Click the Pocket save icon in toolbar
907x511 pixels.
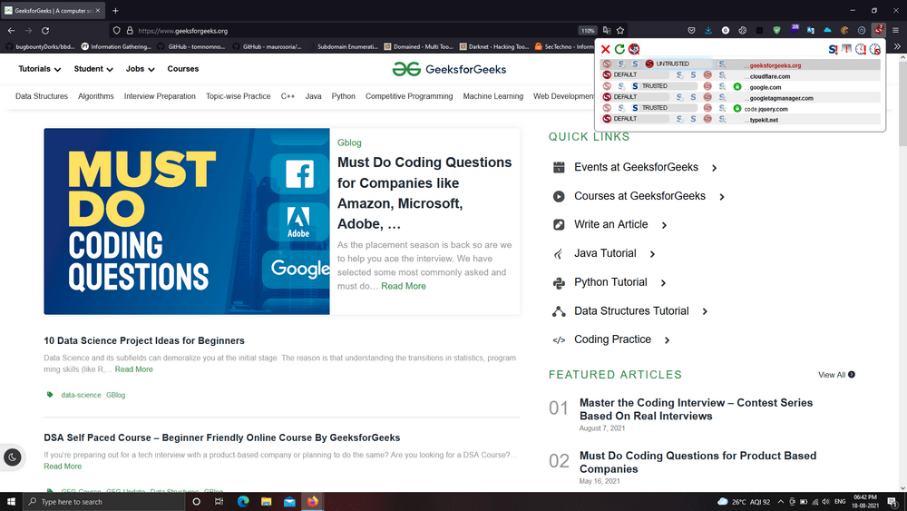(x=691, y=30)
